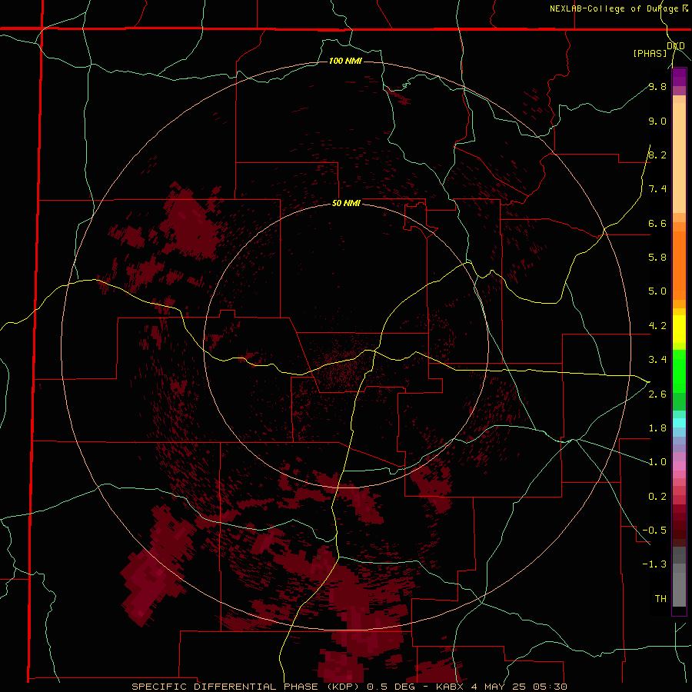The image size is (692, 692).
Task: Select the 6.6 scale value
Action: point(657,223)
